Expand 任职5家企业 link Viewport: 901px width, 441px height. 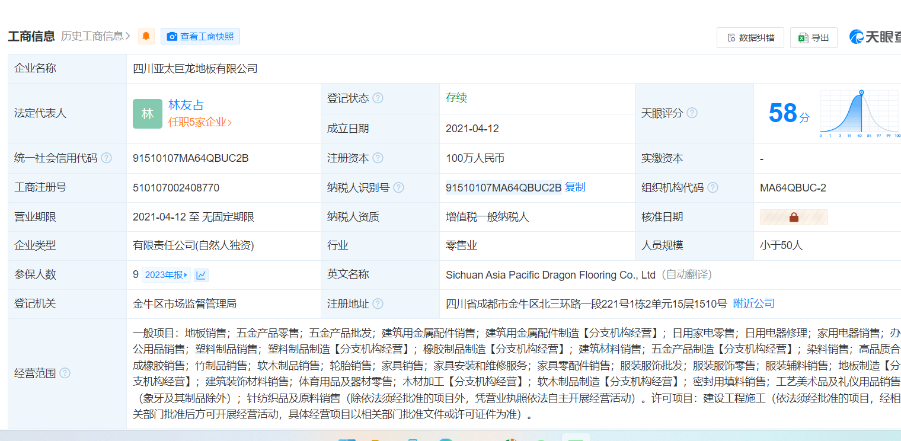coord(200,122)
